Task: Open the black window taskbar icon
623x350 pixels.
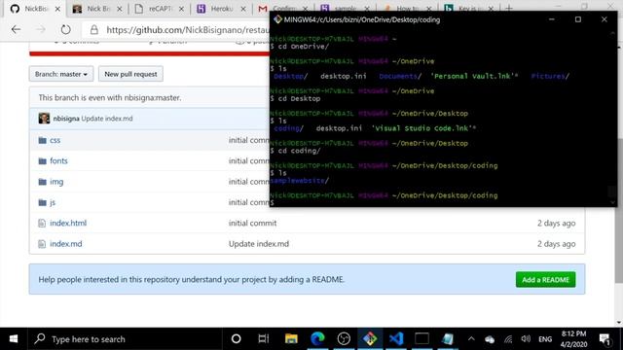Action: [x=421, y=339]
